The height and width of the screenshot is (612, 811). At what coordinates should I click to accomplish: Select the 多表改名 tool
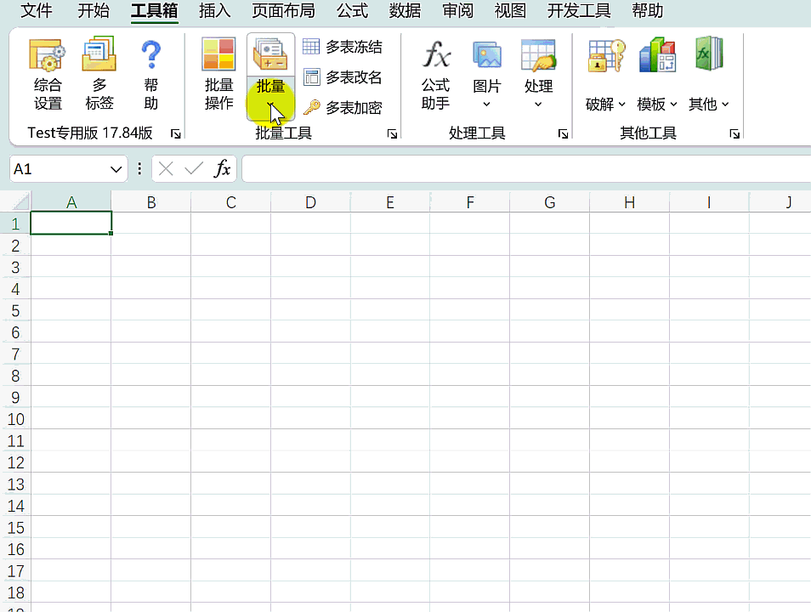click(343, 77)
